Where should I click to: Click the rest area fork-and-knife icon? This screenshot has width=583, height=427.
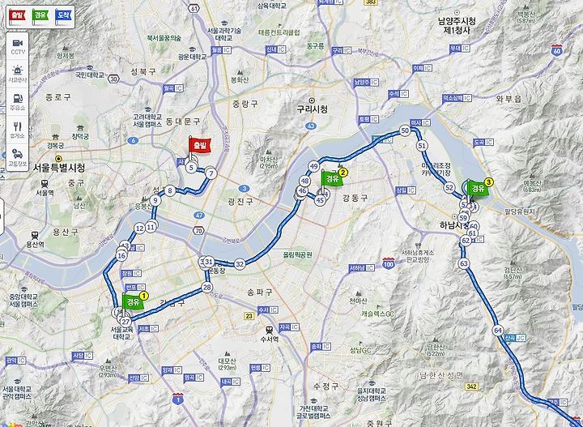[18, 130]
